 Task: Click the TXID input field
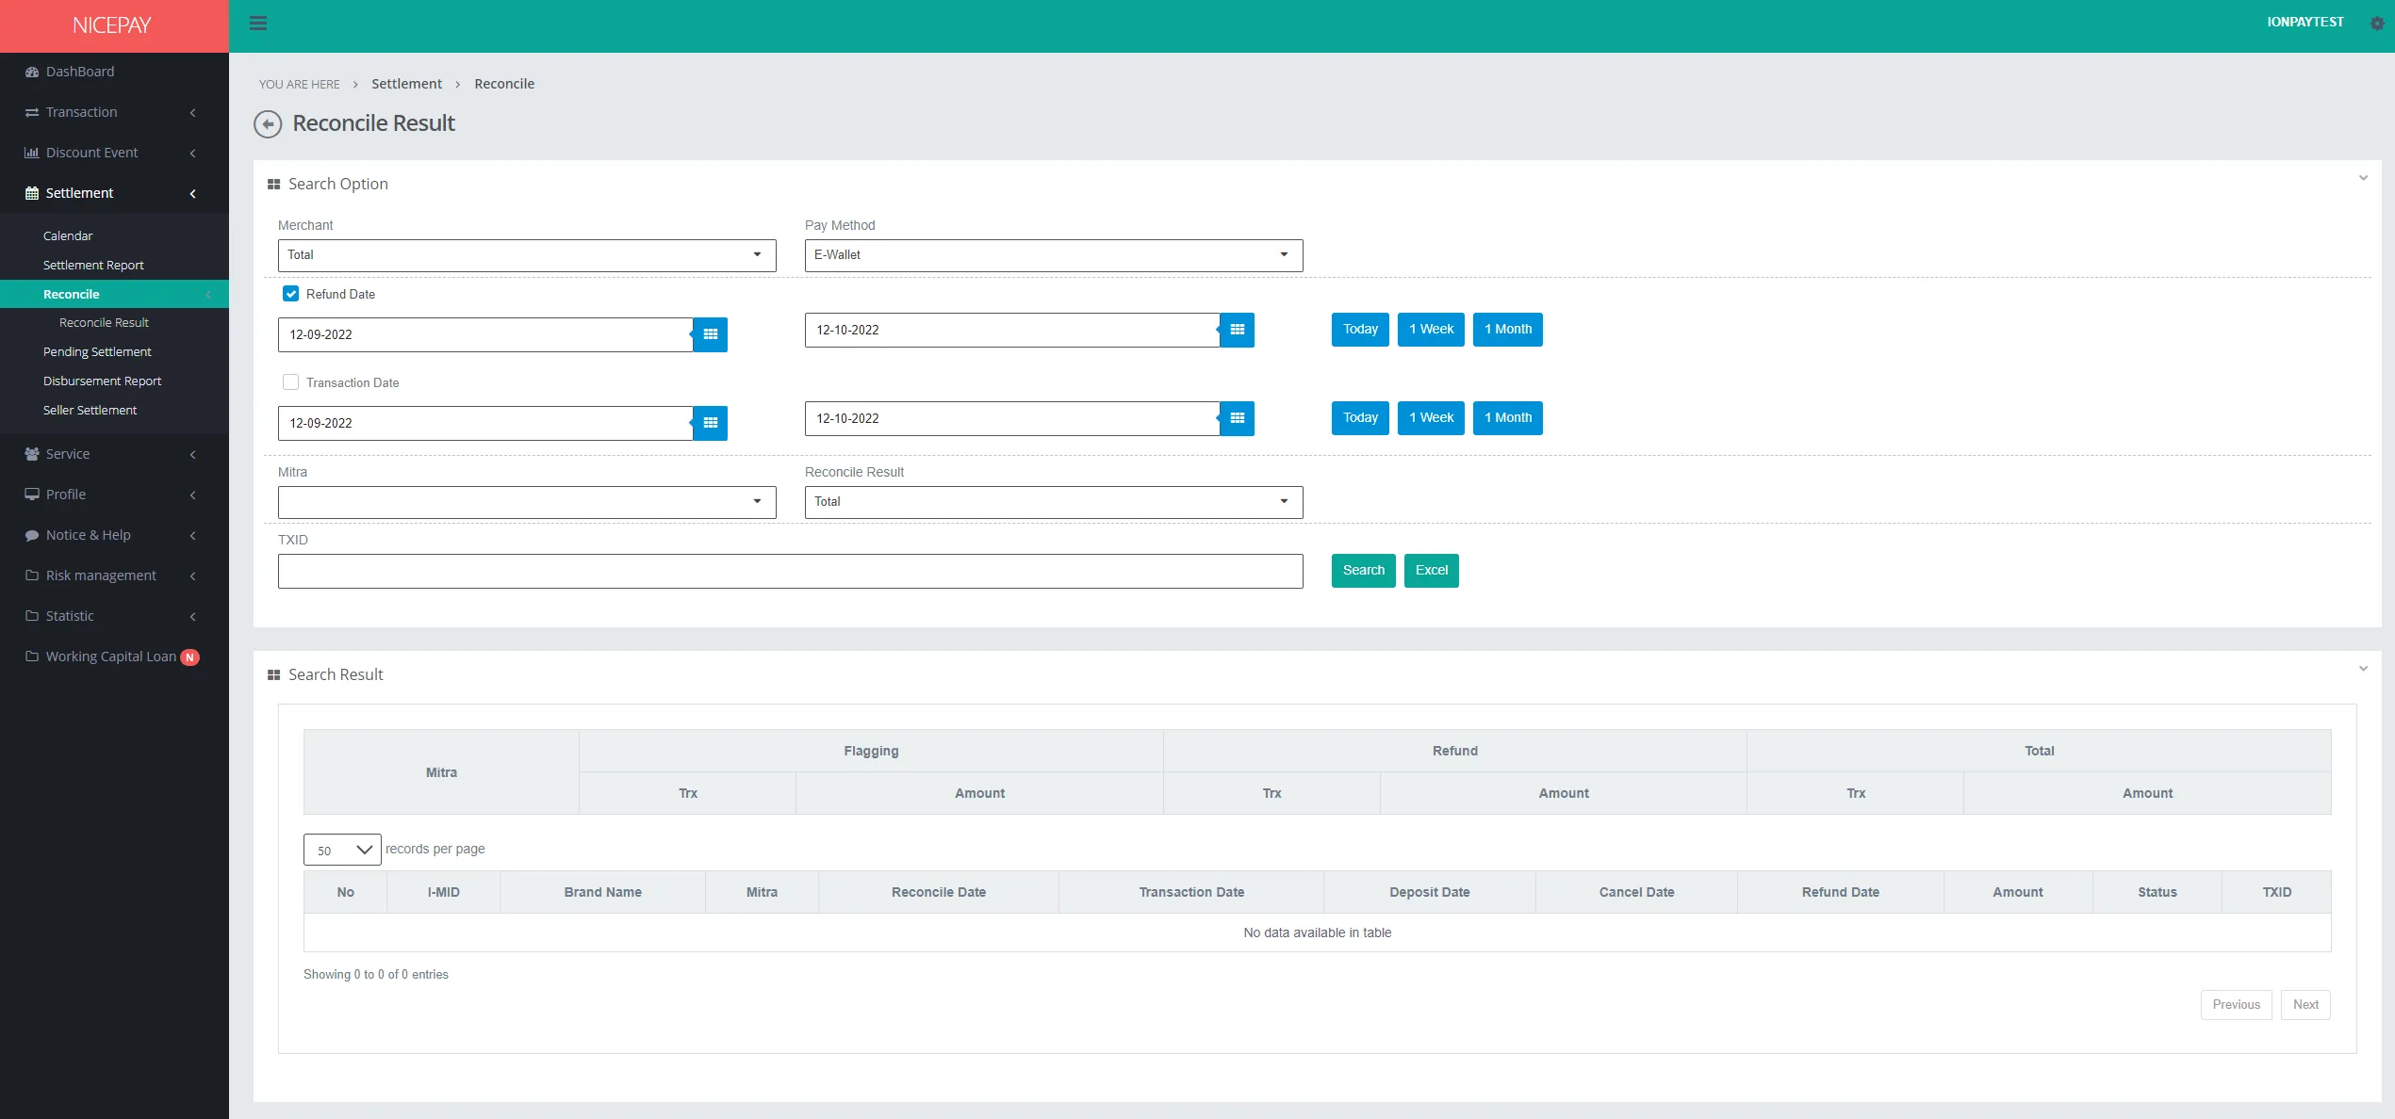(x=790, y=572)
